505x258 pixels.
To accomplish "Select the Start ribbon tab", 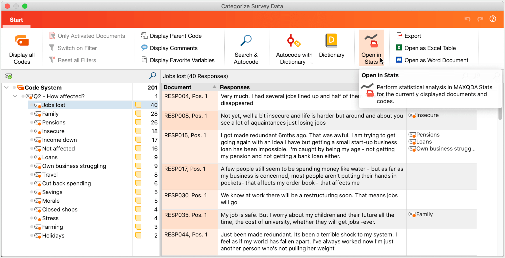I will point(16,19).
